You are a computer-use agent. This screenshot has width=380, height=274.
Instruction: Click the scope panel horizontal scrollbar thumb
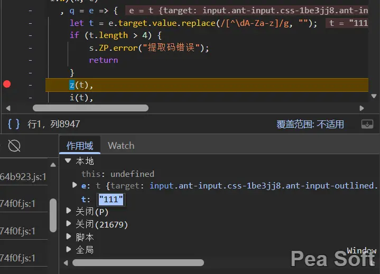click(138, 262)
